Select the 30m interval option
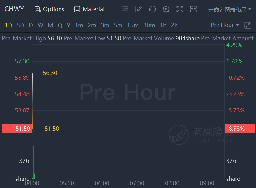 [149, 25]
